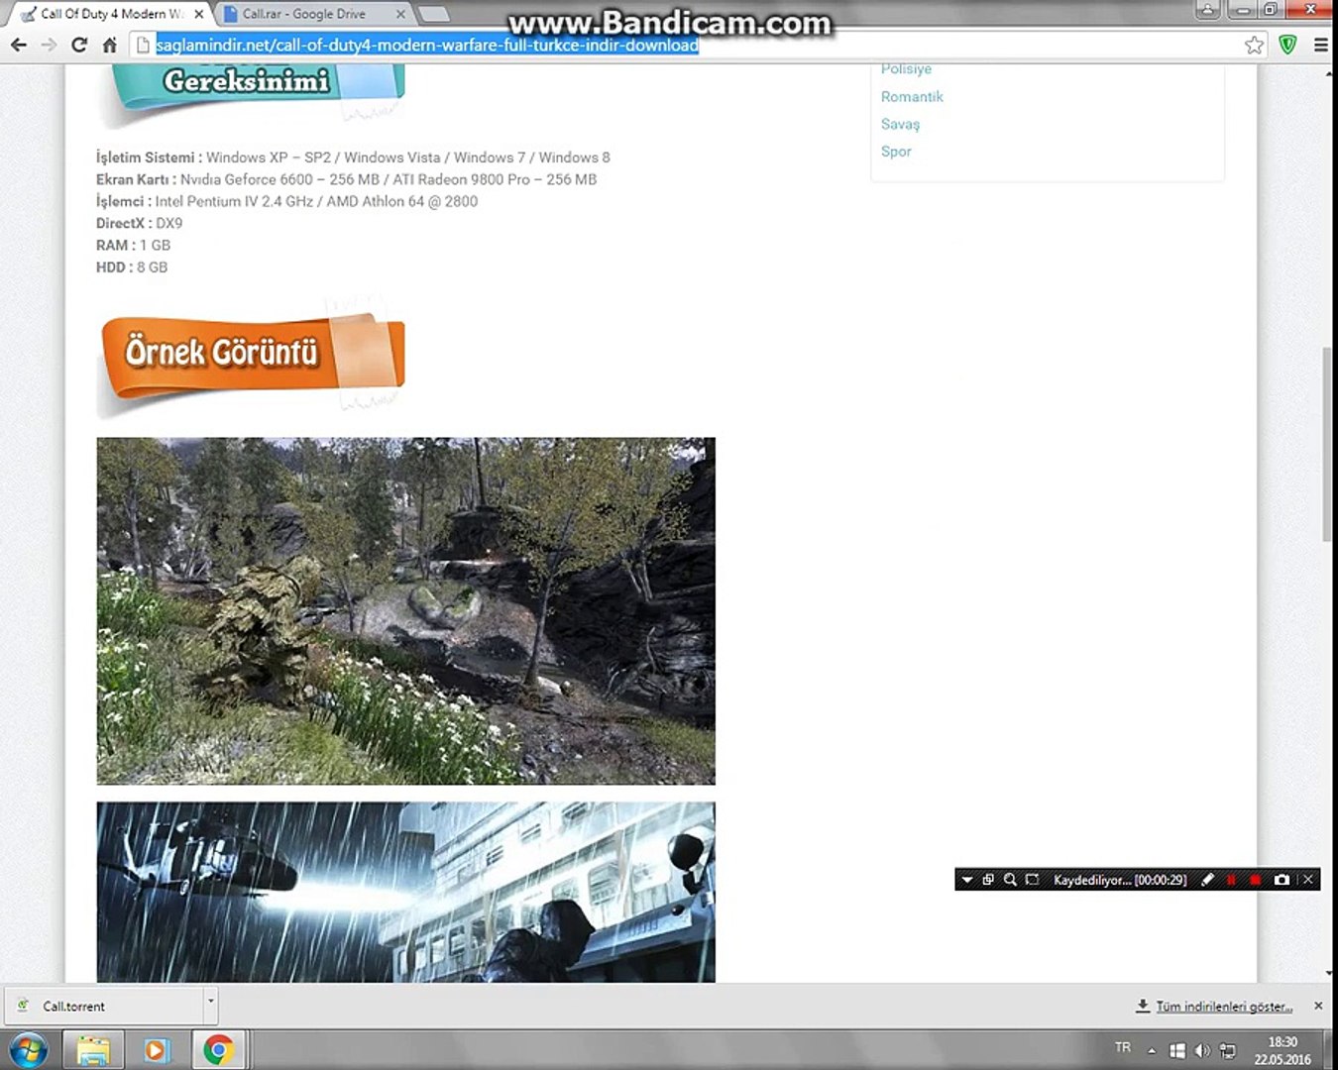Open the rainy helicopter ship screenshot
1338x1070 pixels.
(405, 892)
